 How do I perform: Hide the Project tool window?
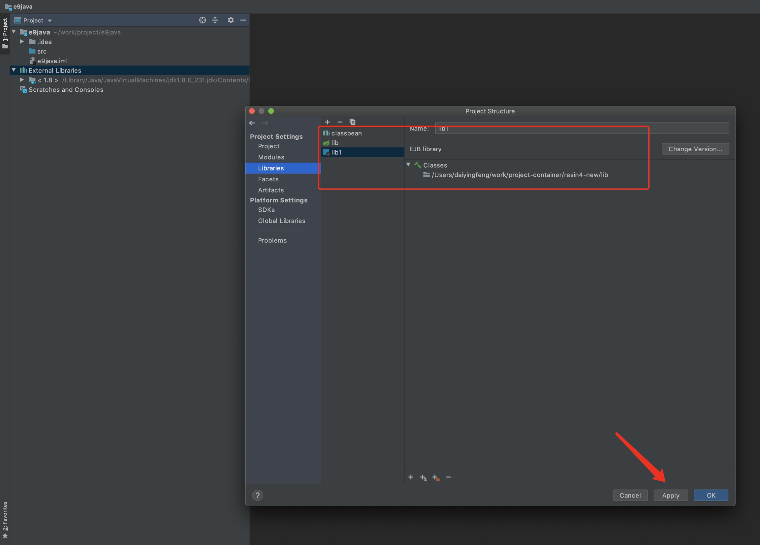[243, 20]
